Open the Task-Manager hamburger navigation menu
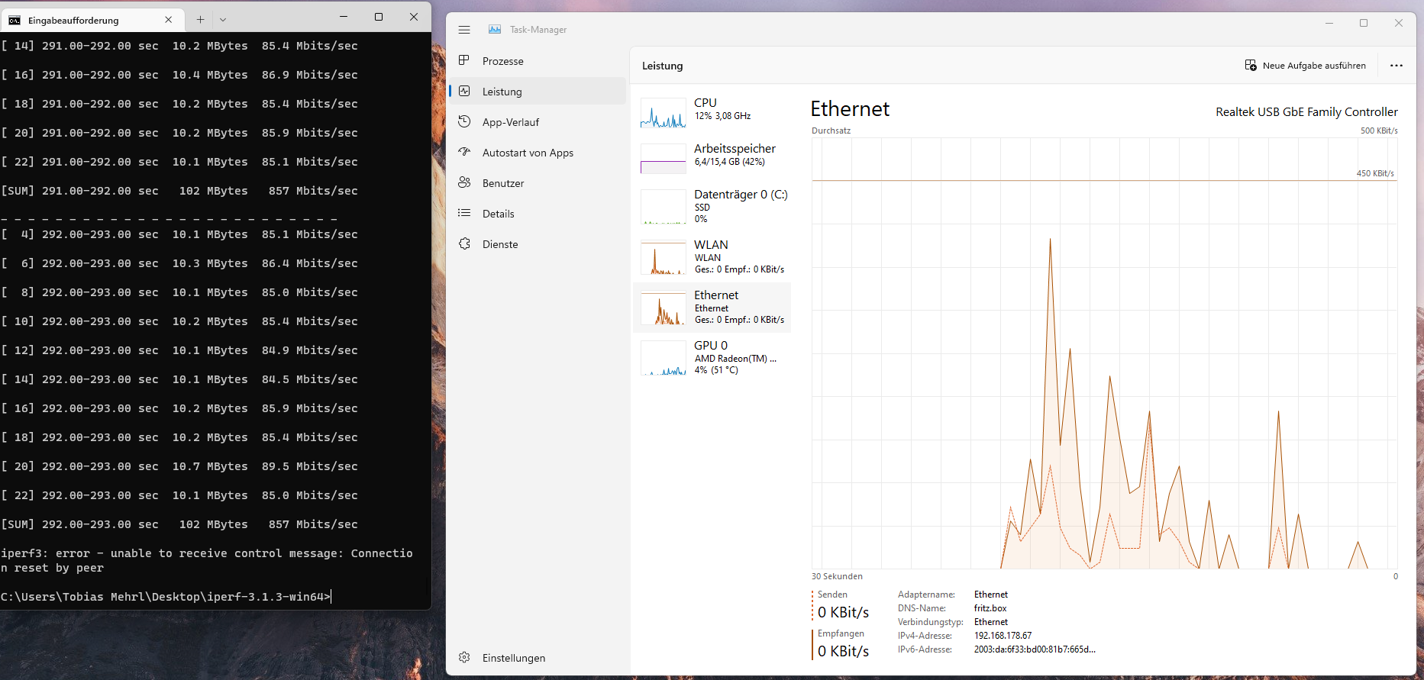1424x680 pixels. (x=464, y=30)
